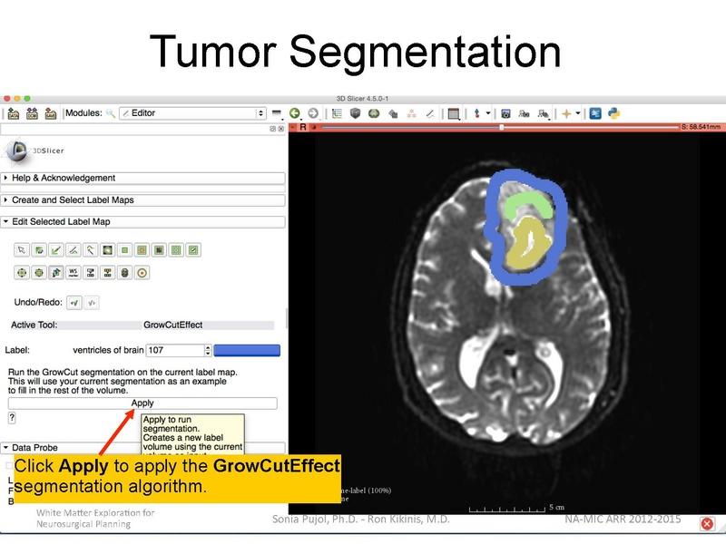Select the Paint effect tool
This screenshot has height=544, width=726.
tap(40, 249)
